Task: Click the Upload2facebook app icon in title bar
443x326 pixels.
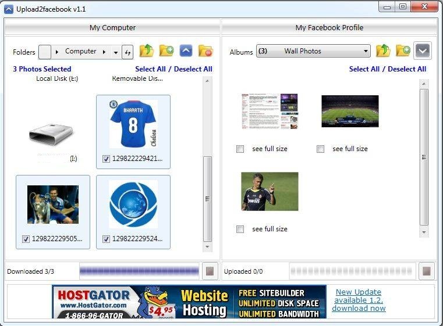Action: coord(9,9)
